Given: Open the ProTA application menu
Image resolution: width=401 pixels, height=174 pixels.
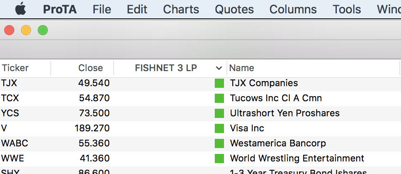Looking at the screenshot, I should (x=60, y=9).
